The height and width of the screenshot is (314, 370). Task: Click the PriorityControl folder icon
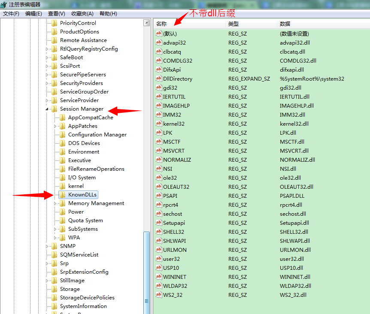tap(54, 23)
